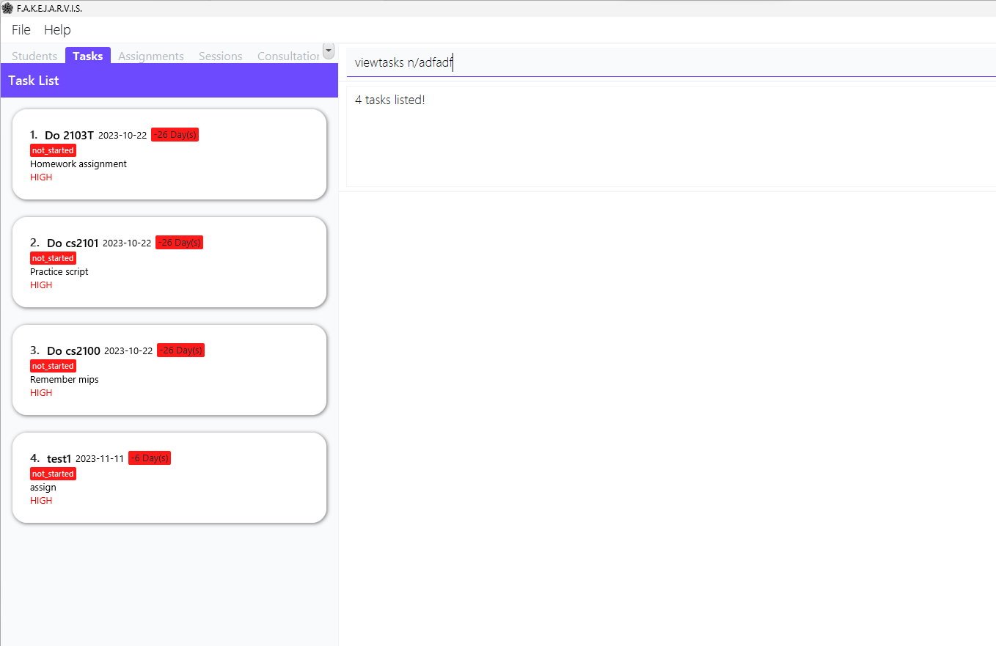Switch to the Students tab
The image size is (996, 646).
click(x=34, y=56)
